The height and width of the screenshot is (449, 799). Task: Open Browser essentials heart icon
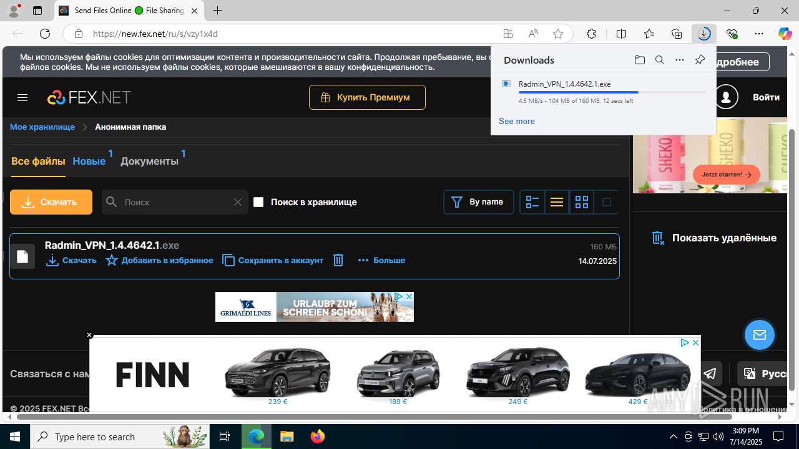tap(732, 34)
